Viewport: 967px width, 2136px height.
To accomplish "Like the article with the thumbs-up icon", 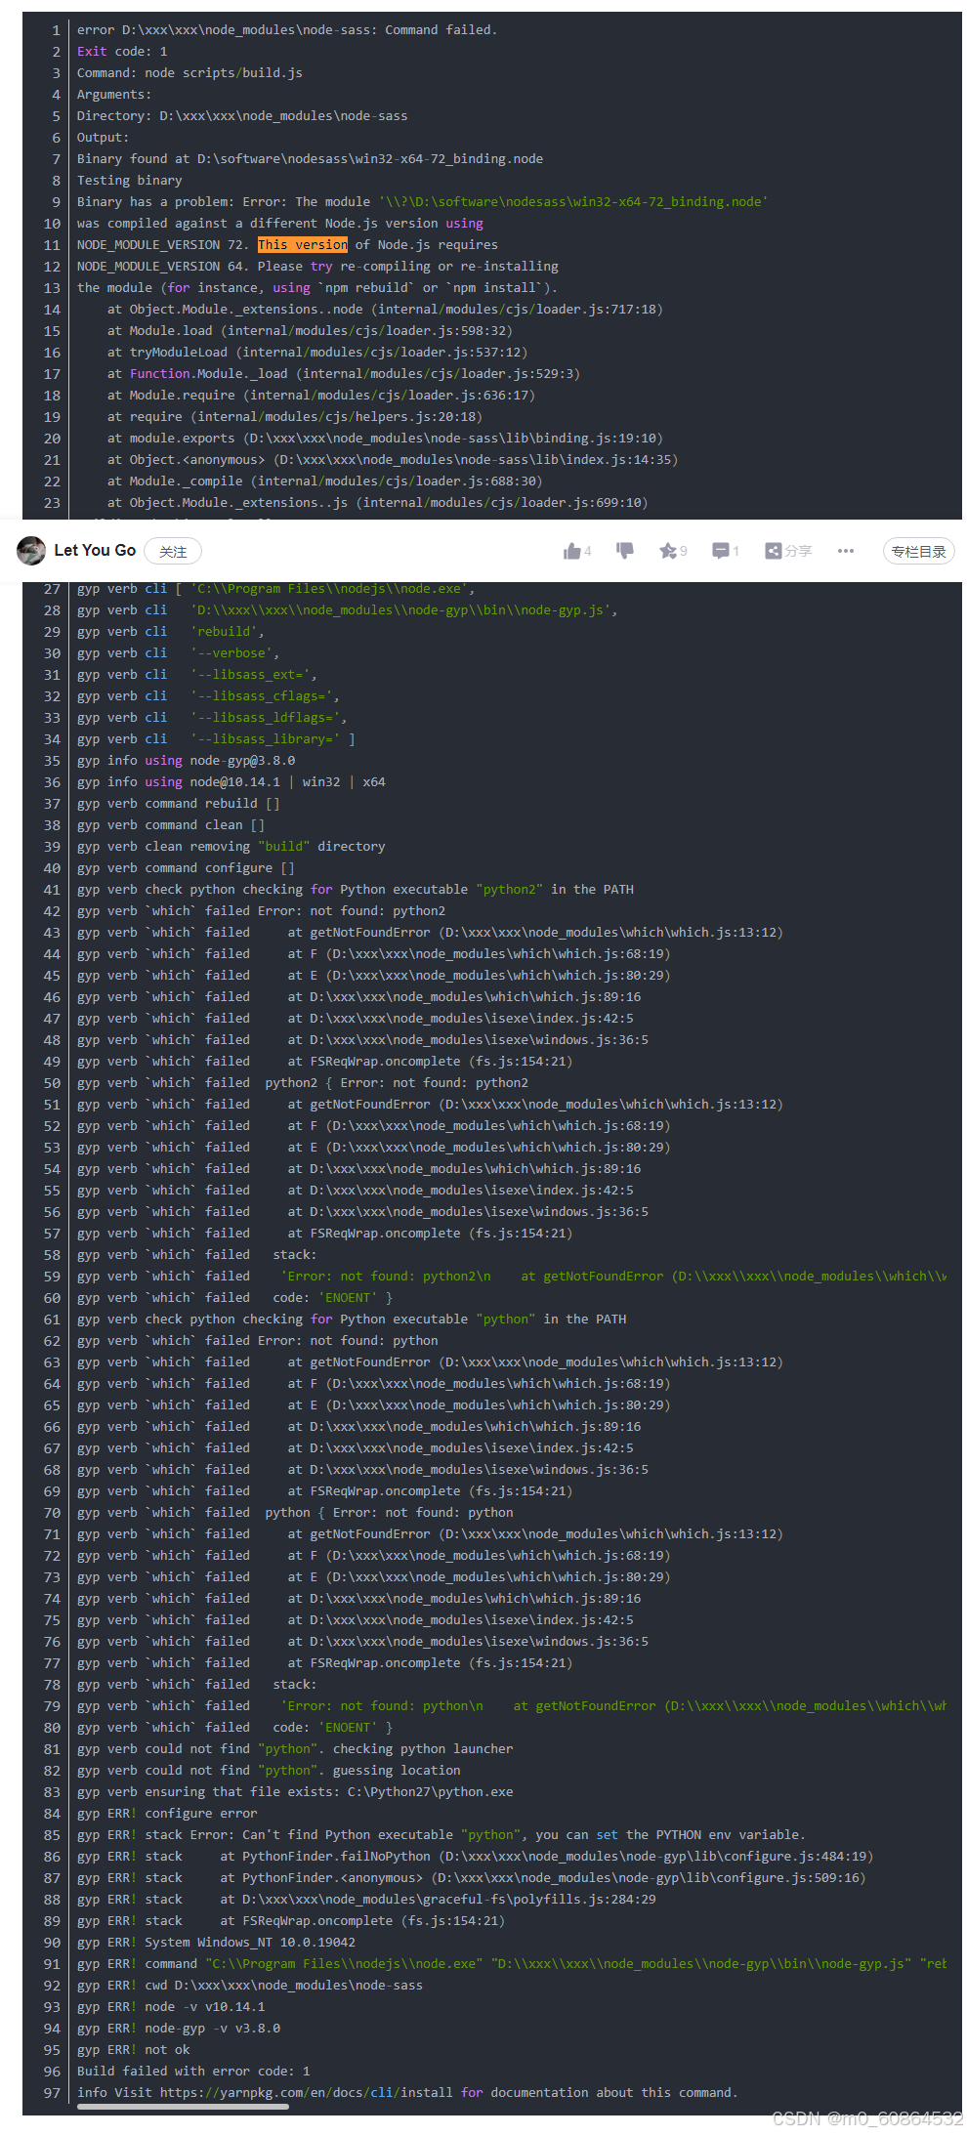I will click(x=573, y=550).
